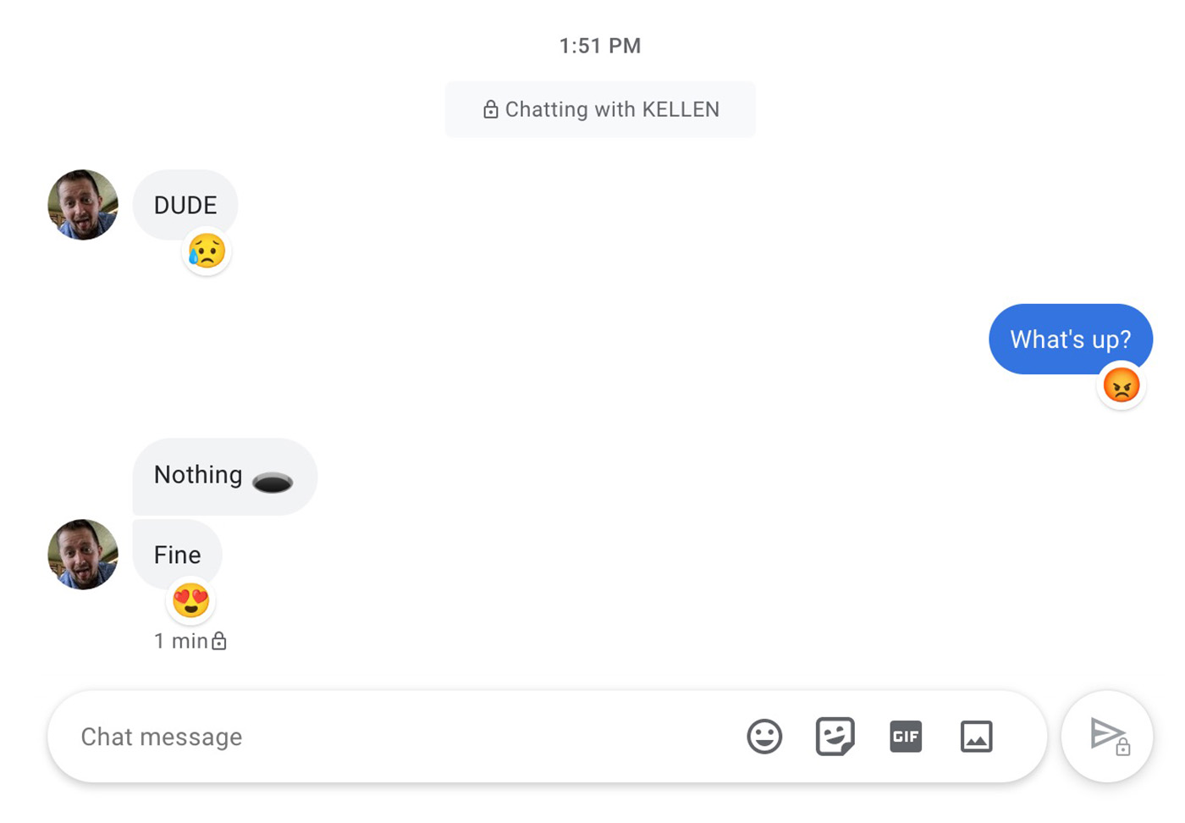Open the emoji picker smiley icon
This screenshot has height=823, width=1185.
(763, 737)
